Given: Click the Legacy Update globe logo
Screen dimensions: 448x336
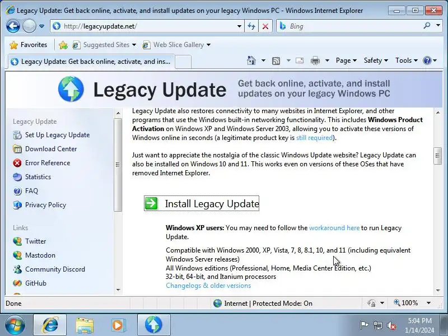Looking at the screenshot, I should [71, 89].
